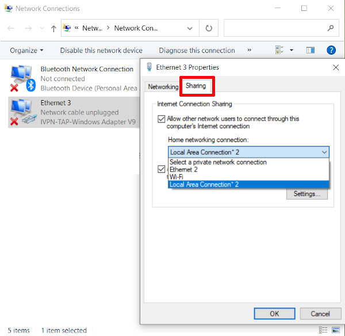Click the Change your view icon
Screen dimensions: 345x336
point(279,50)
